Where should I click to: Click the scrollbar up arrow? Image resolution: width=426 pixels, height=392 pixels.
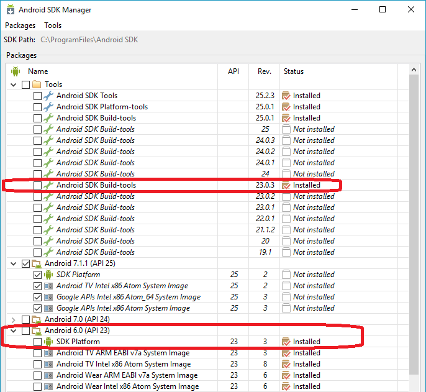coord(414,70)
